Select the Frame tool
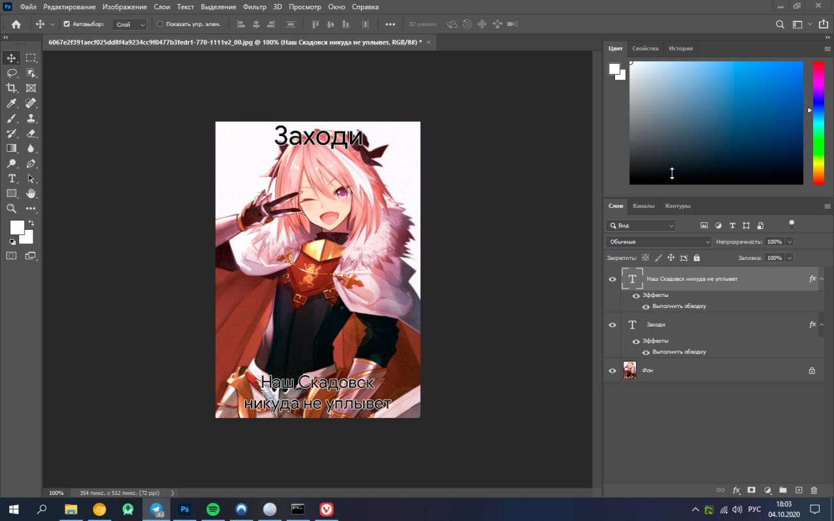 (31, 88)
